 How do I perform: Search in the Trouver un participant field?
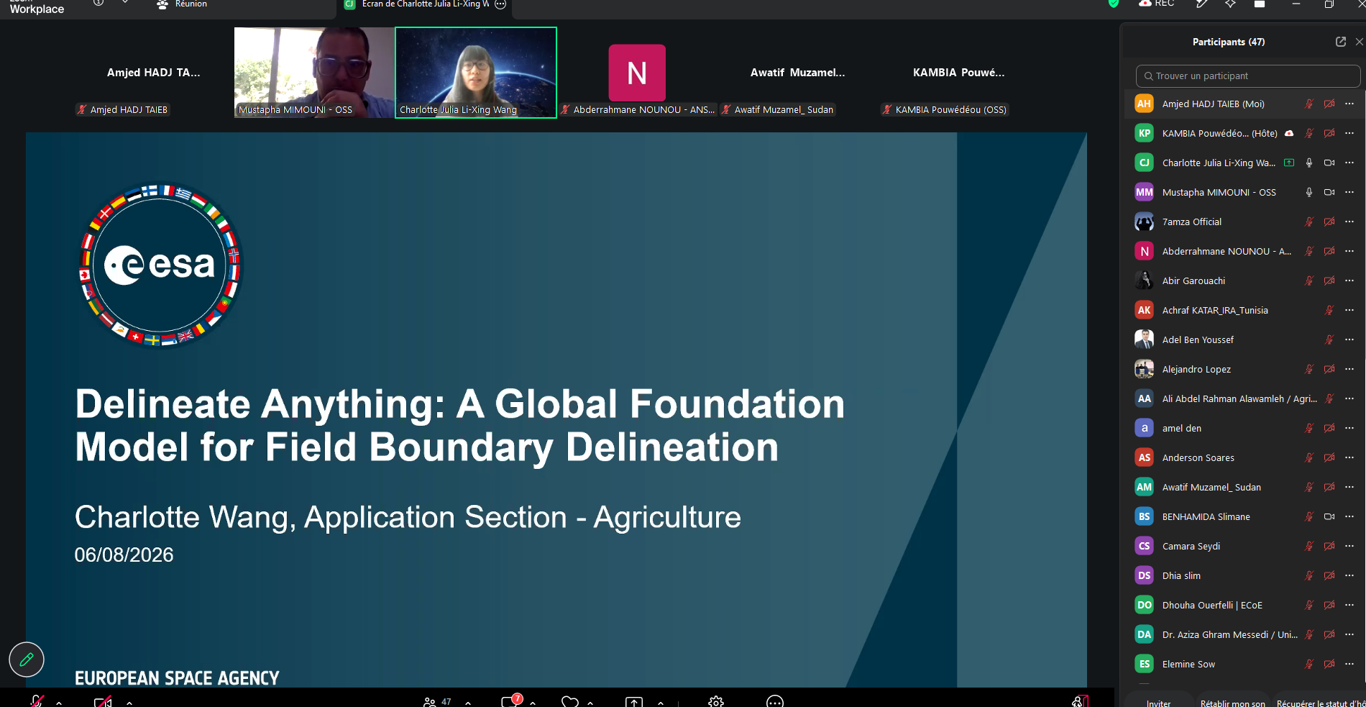coord(1248,76)
